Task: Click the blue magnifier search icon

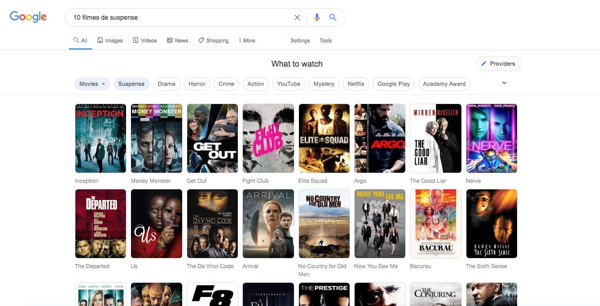Action: (x=333, y=17)
